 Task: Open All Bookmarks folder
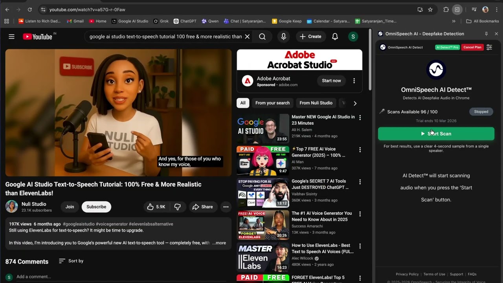(x=482, y=21)
